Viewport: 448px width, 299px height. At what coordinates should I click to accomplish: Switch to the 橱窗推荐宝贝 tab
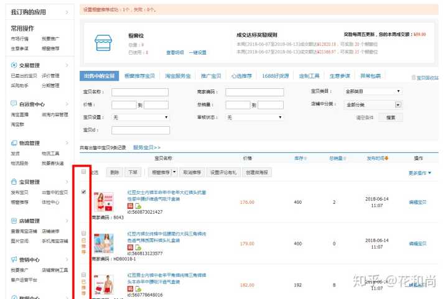(141, 76)
